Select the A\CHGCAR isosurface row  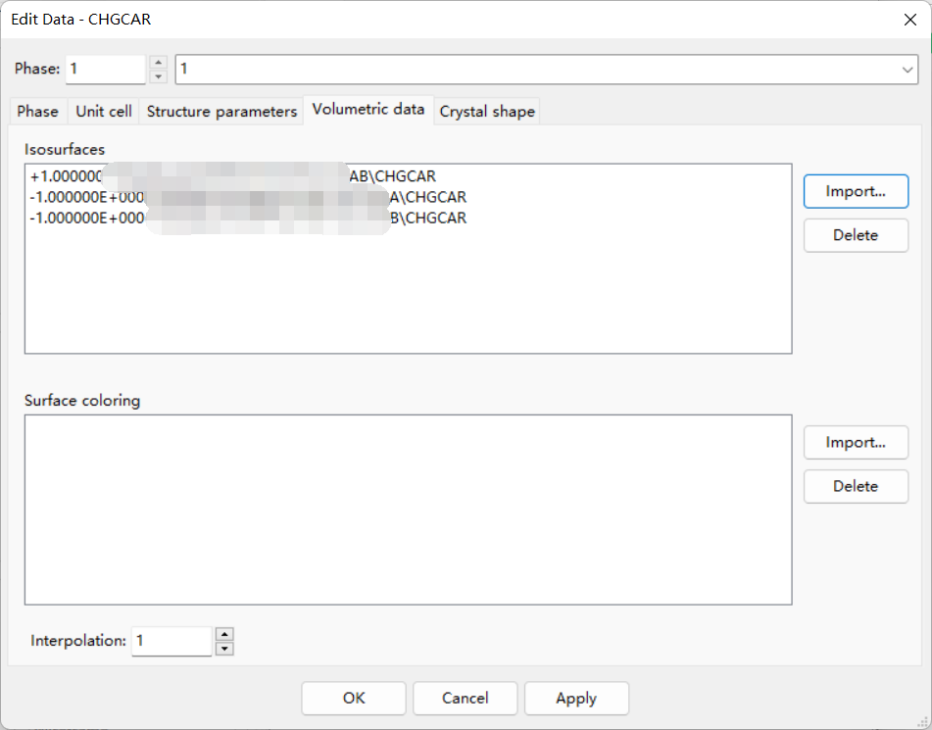click(249, 197)
